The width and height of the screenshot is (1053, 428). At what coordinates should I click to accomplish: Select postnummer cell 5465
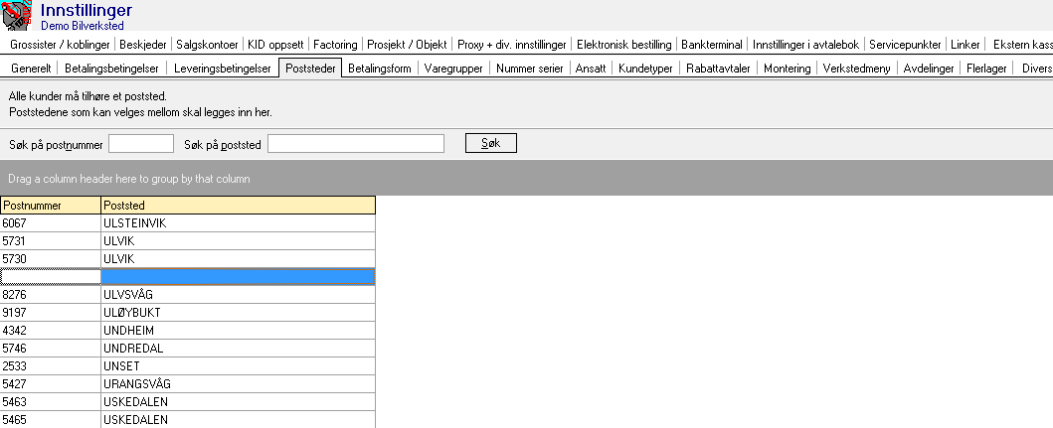51,420
